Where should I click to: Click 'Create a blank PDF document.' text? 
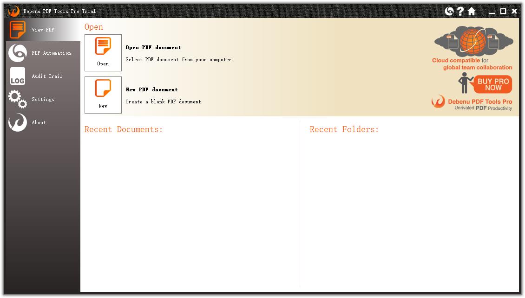(x=164, y=101)
